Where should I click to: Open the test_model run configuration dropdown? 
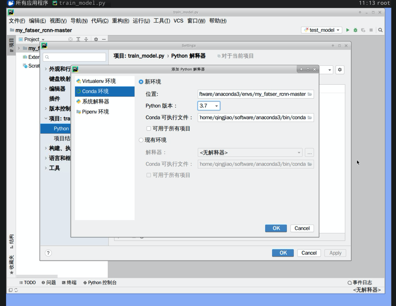(321, 30)
